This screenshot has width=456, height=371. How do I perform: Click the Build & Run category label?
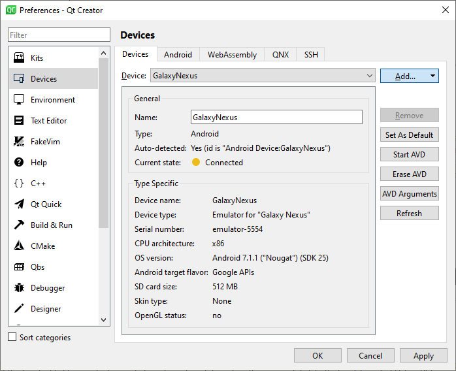click(52, 225)
